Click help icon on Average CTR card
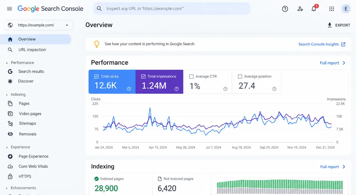This screenshot has width=356, height=195. pos(225,89)
